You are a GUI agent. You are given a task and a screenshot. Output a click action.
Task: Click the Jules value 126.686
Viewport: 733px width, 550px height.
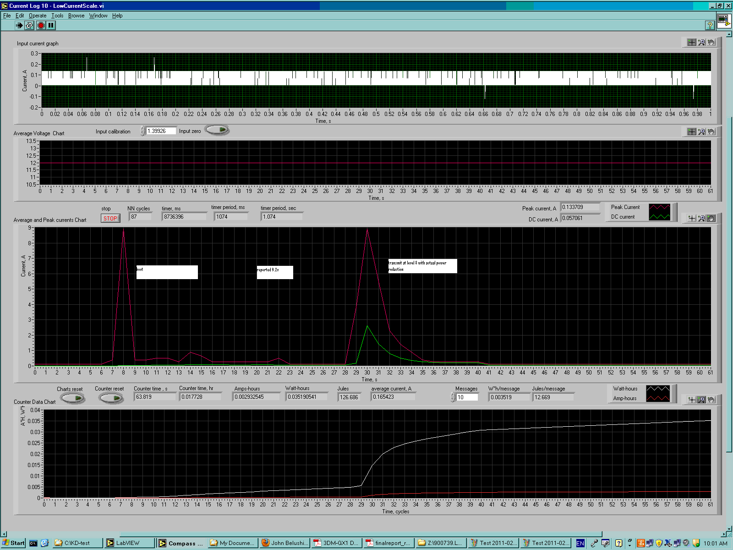coord(350,397)
